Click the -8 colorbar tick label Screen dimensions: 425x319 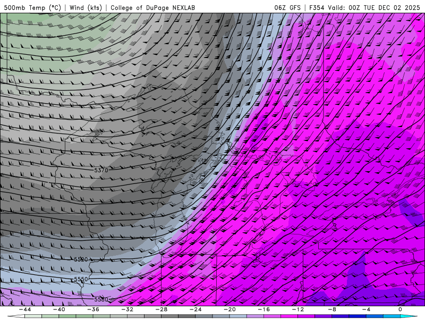coord(332,309)
